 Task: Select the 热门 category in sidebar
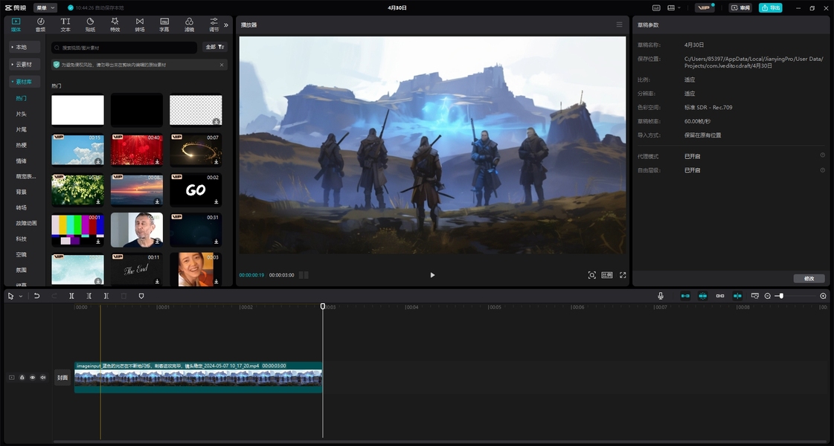(x=22, y=98)
